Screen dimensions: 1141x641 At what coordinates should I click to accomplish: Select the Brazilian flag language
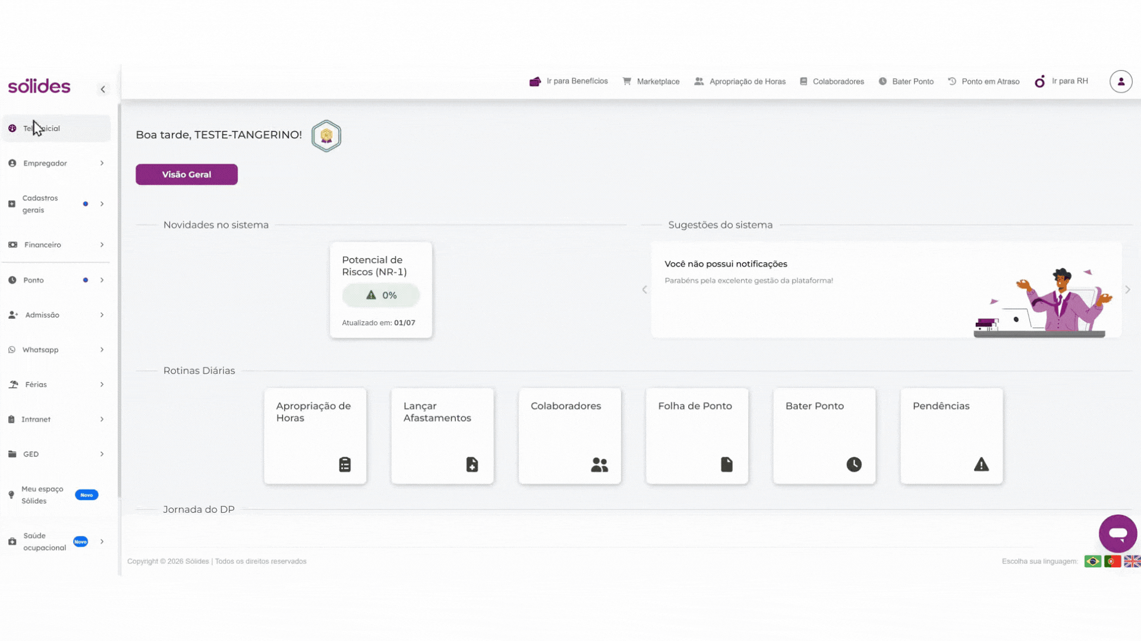tap(1093, 561)
